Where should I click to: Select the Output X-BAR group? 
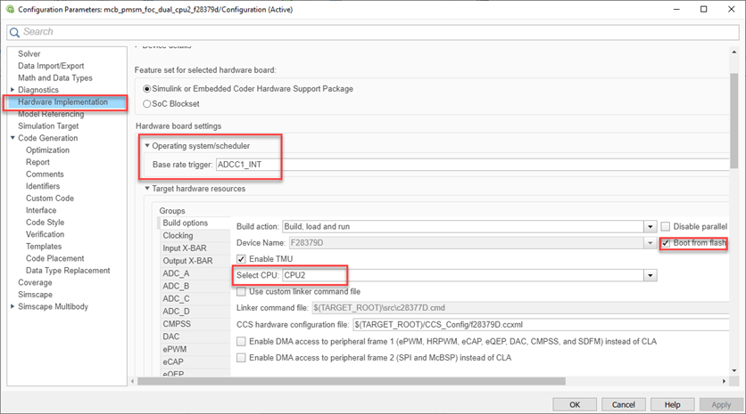[195, 261]
